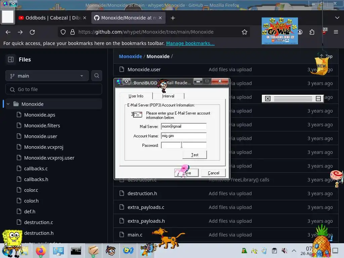Open Firefox from the taskbar

coord(41,251)
